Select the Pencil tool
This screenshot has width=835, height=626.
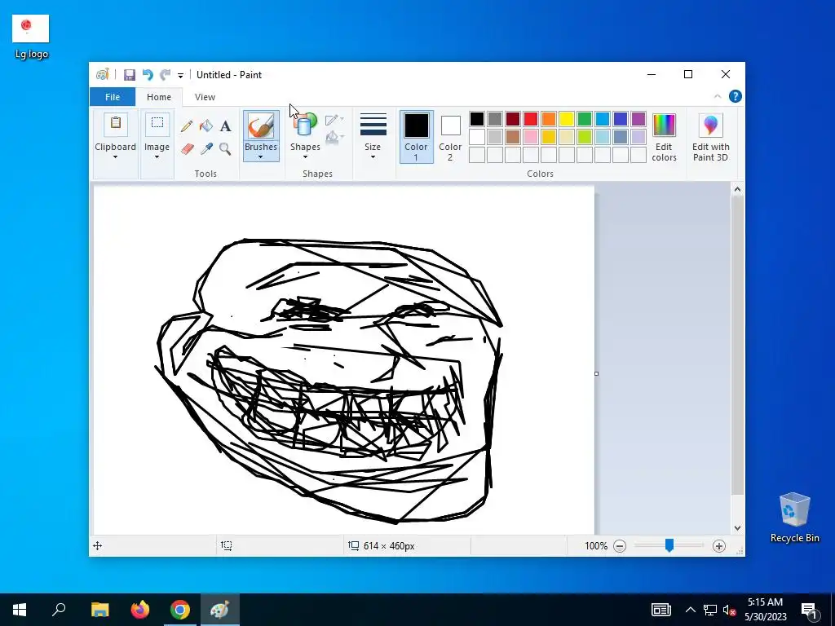(x=187, y=126)
